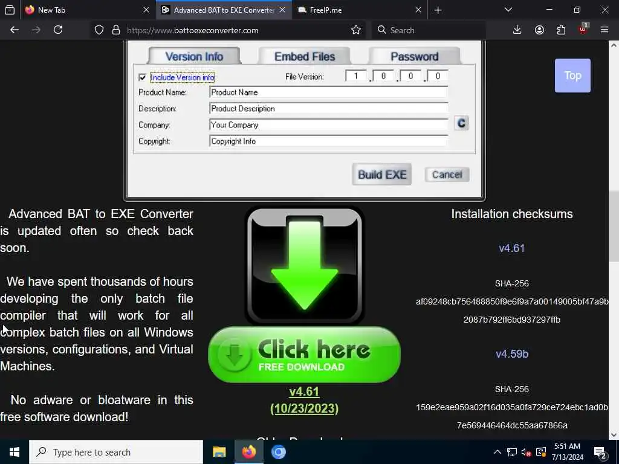
Task: Click the Embed Files tab in screenshot
Action: coord(305,56)
